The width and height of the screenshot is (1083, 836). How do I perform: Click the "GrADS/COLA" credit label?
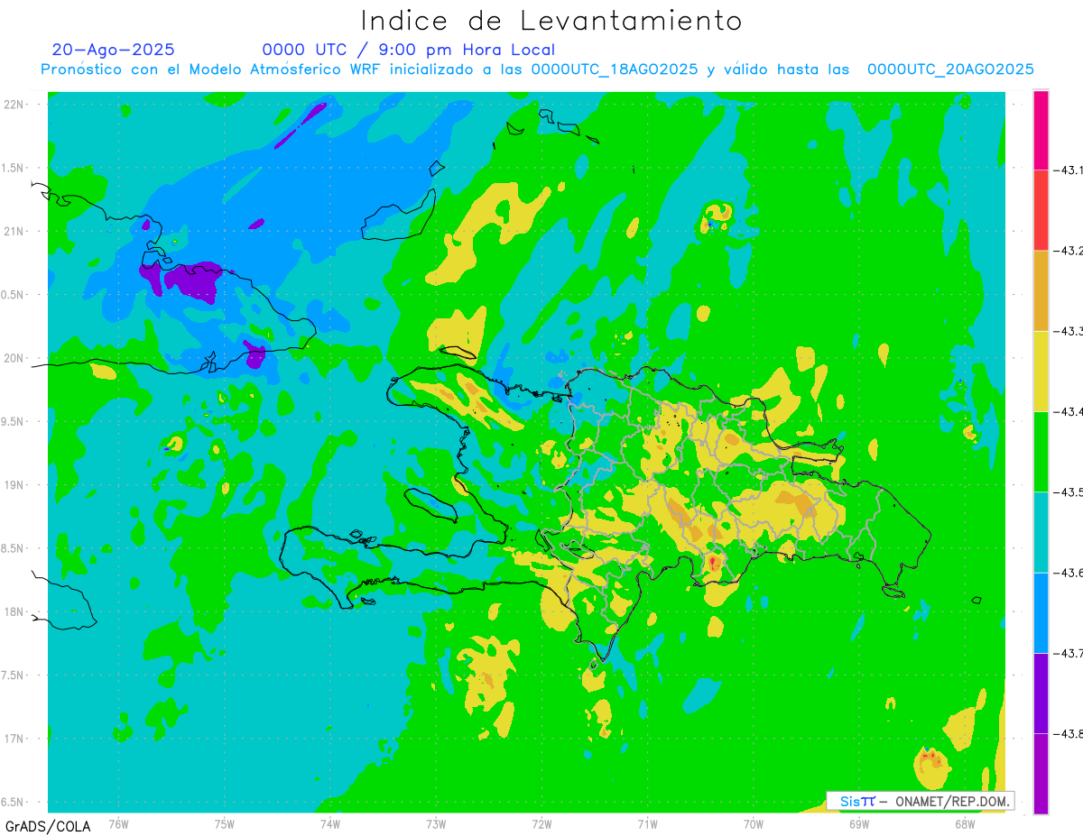coord(48,826)
